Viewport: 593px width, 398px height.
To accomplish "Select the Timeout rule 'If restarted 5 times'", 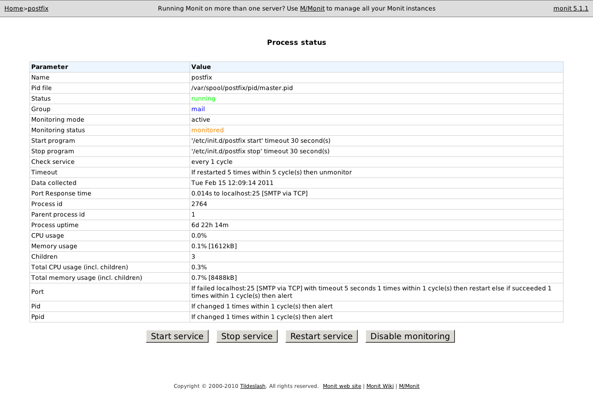I will coord(271,172).
